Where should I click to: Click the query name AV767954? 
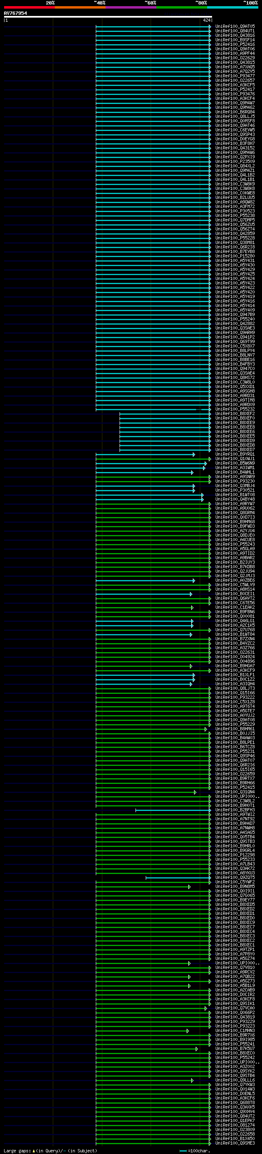coord(15,14)
